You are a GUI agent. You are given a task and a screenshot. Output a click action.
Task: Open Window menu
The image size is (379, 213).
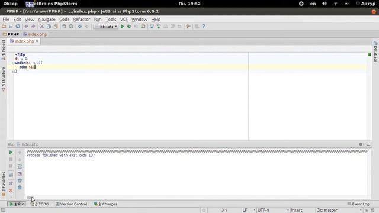[139, 20]
